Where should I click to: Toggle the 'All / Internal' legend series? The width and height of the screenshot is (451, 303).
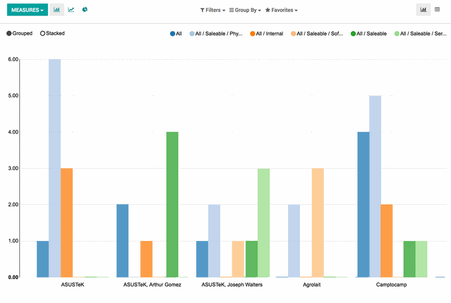(269, 34)
